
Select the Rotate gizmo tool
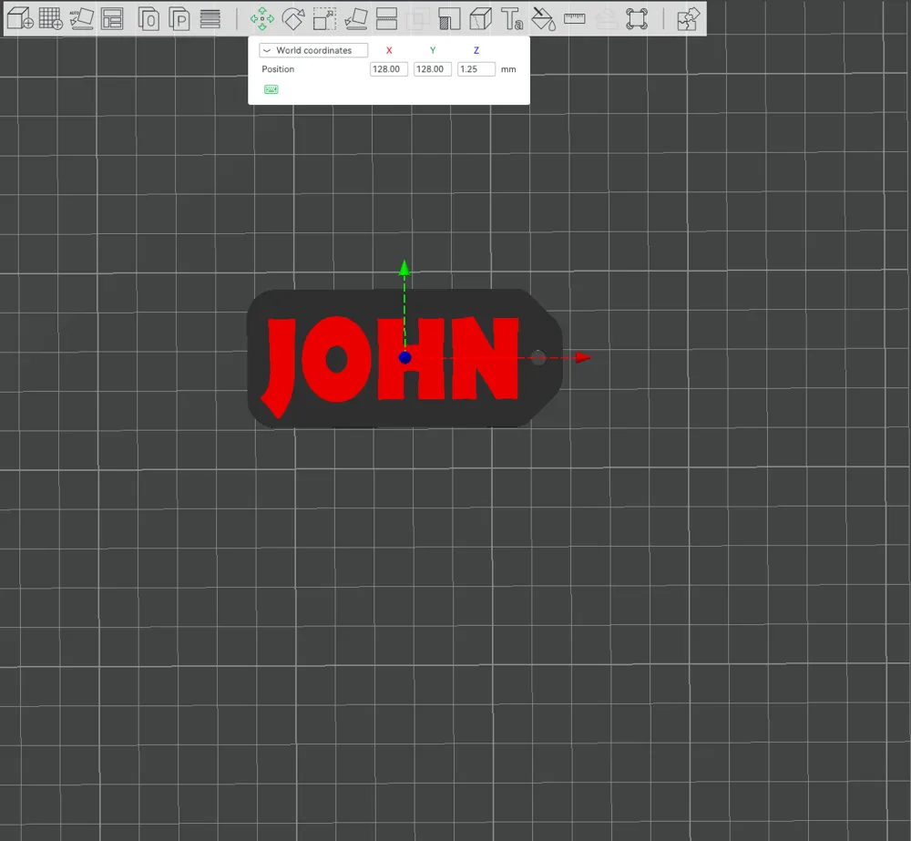tap(293, 18)
